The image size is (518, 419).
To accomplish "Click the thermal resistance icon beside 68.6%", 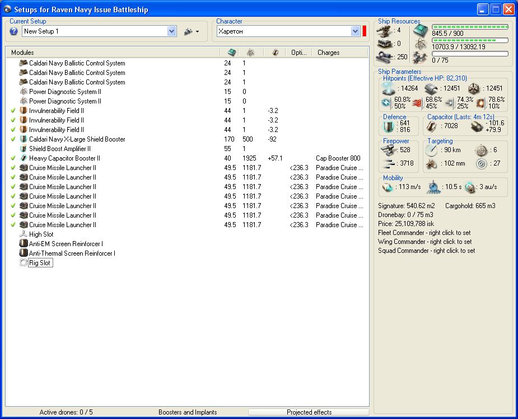I will click(x=418, y=103).
